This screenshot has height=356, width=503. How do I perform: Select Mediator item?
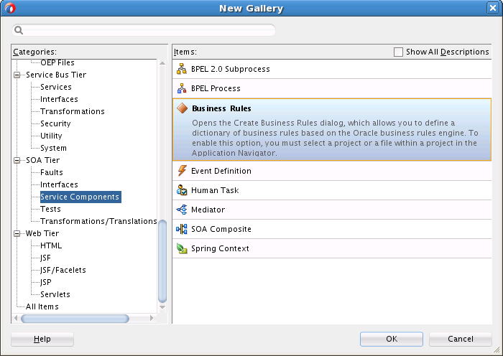332,210
